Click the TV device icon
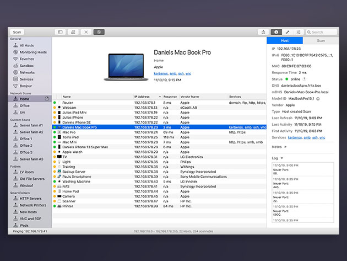The height and width of the screenshot is (261, 347). 59,157
